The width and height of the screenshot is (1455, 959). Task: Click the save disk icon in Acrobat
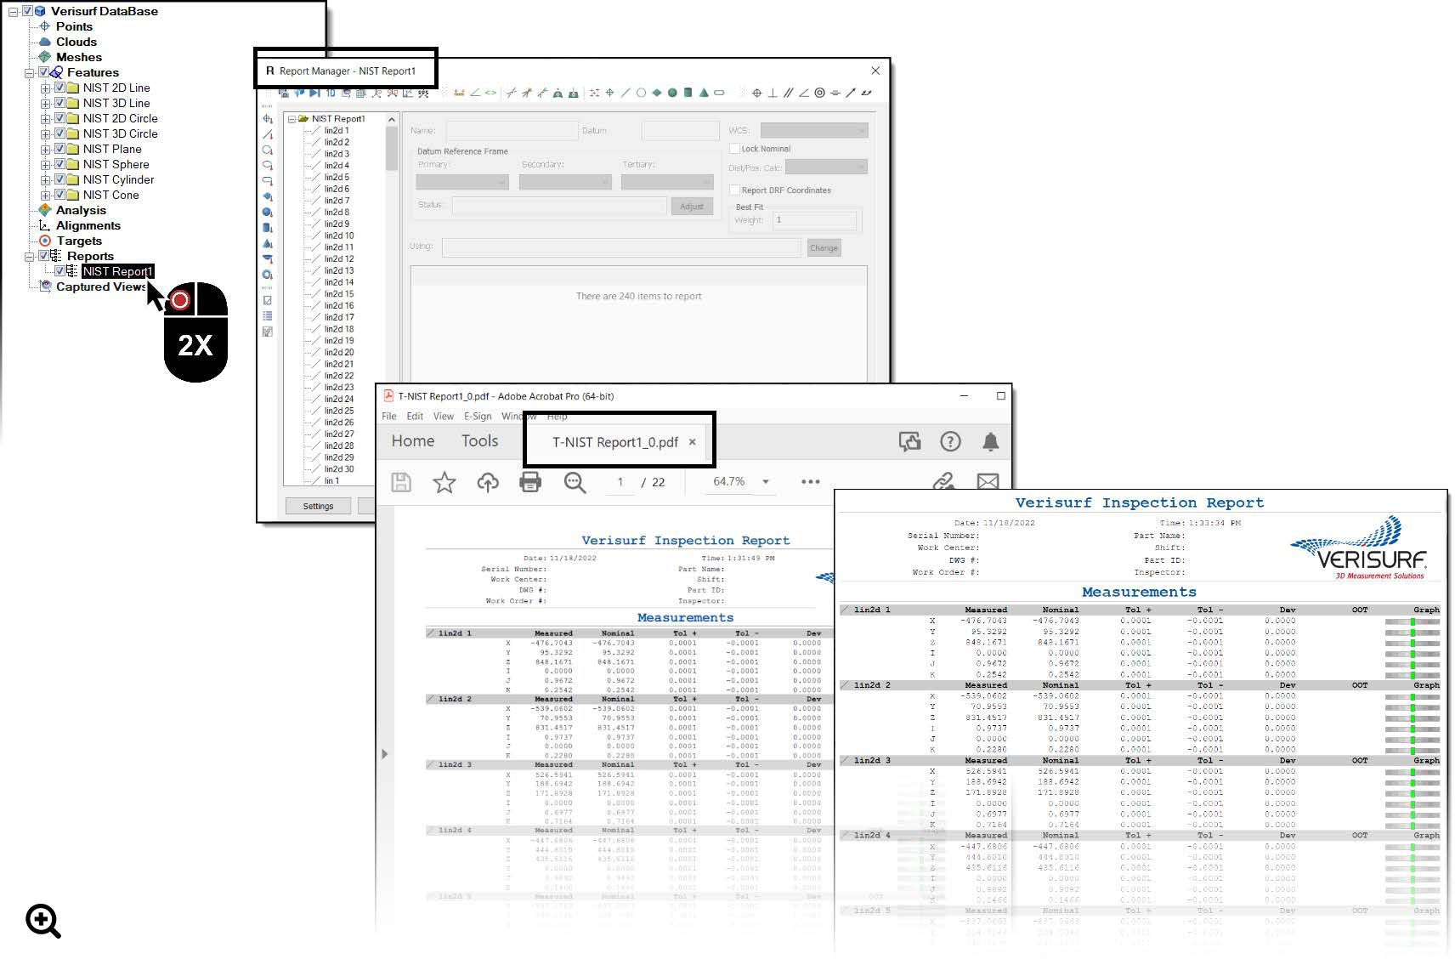click(x=401, y=482)
